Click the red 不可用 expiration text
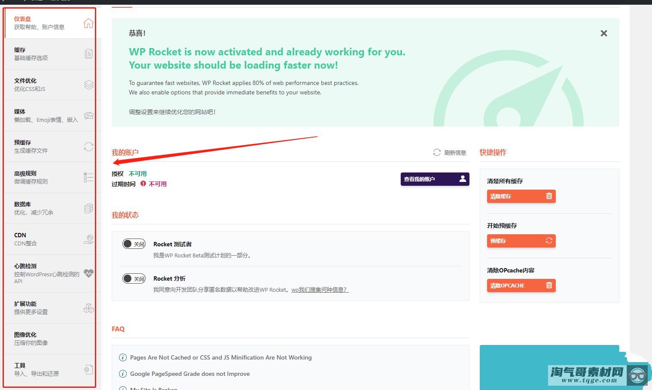652x390 pixels. (158, 184)
